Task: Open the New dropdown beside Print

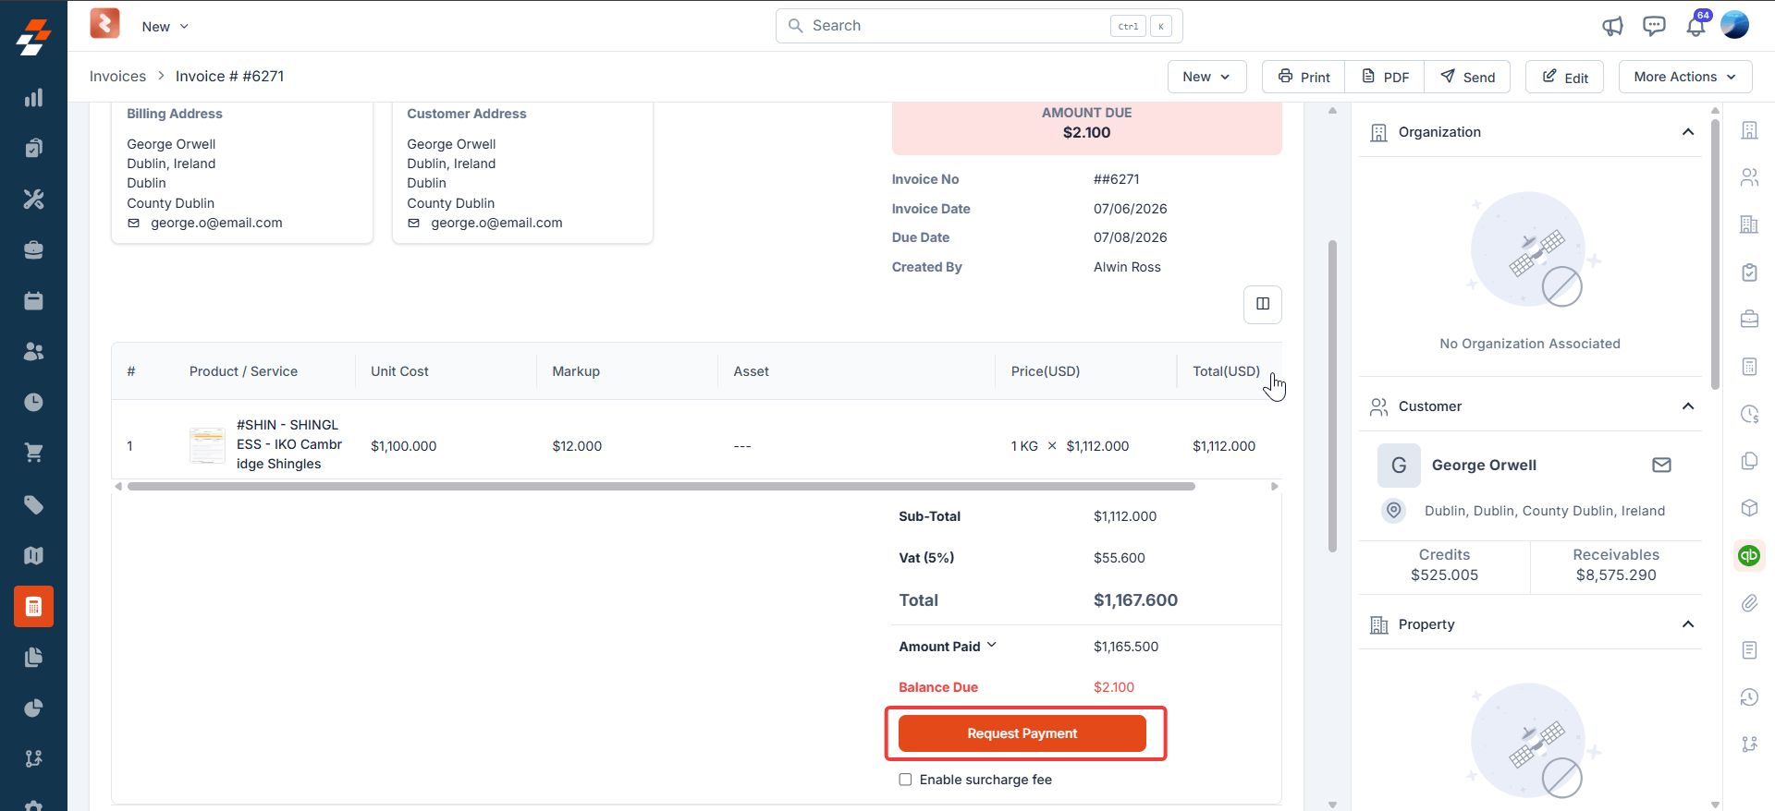Action: pos(1206,77)
